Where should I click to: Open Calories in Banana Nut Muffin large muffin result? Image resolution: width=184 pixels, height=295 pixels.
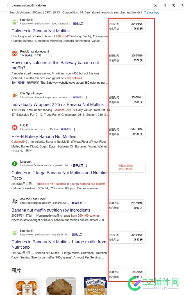tap(59, 244)
